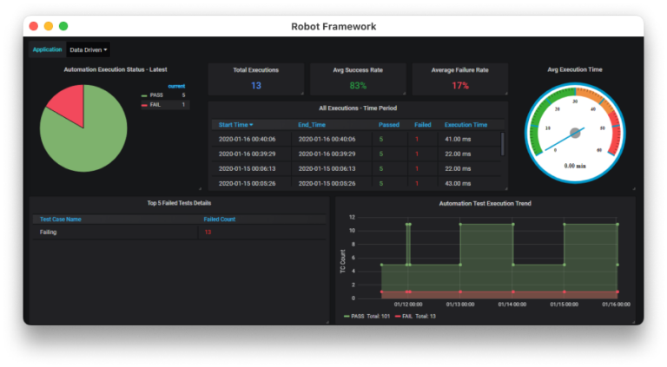Sort table by Passed column
Viewport: 667px width, 367px height.
pyautogui.click(x=389, y=124)
